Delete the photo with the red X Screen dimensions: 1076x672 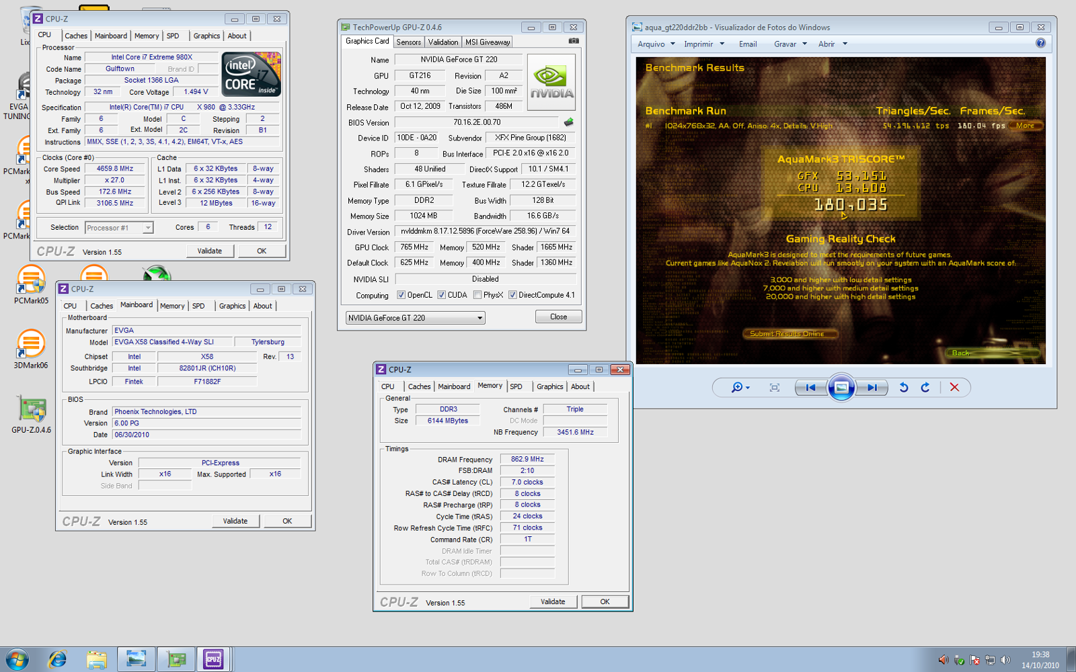point(954,388)
